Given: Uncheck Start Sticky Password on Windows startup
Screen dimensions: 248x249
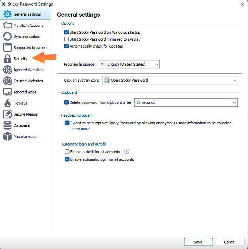Looking at the screenshot, I should (x=66, y=32).
